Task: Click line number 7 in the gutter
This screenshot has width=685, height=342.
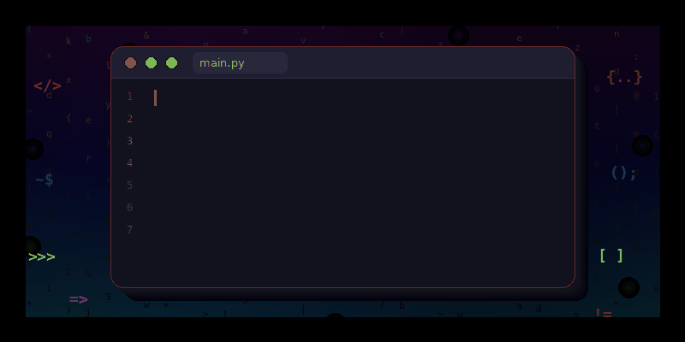Action: coord(130,230)
